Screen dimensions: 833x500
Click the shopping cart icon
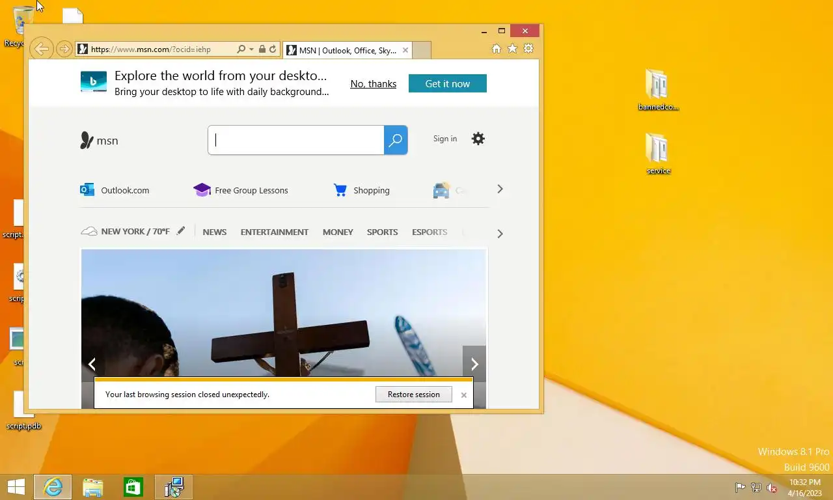point(340,190)
